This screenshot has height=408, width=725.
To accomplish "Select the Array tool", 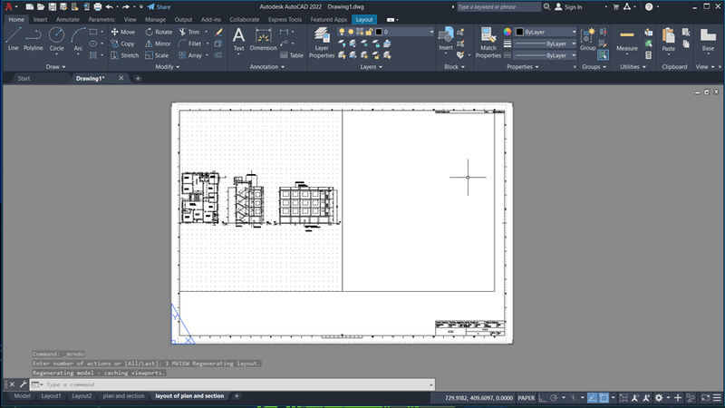I will [190, 55].
